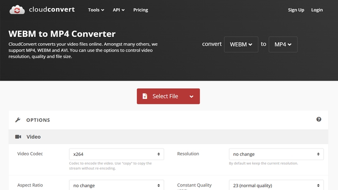
Task: Click the WEBM to MP4 Converter heading
Action: 62,34
